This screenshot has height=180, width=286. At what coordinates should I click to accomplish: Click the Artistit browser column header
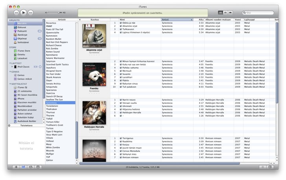62,20
